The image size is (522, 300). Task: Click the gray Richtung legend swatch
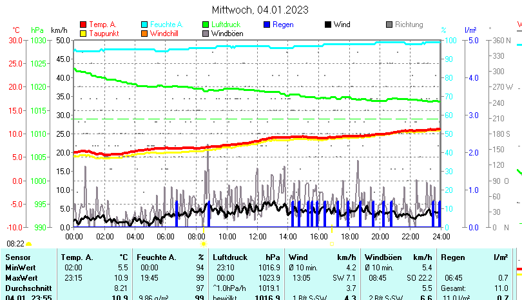pyautogui.click(x=389, y=25)
